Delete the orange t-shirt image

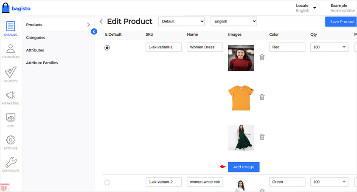click(262, 97)
